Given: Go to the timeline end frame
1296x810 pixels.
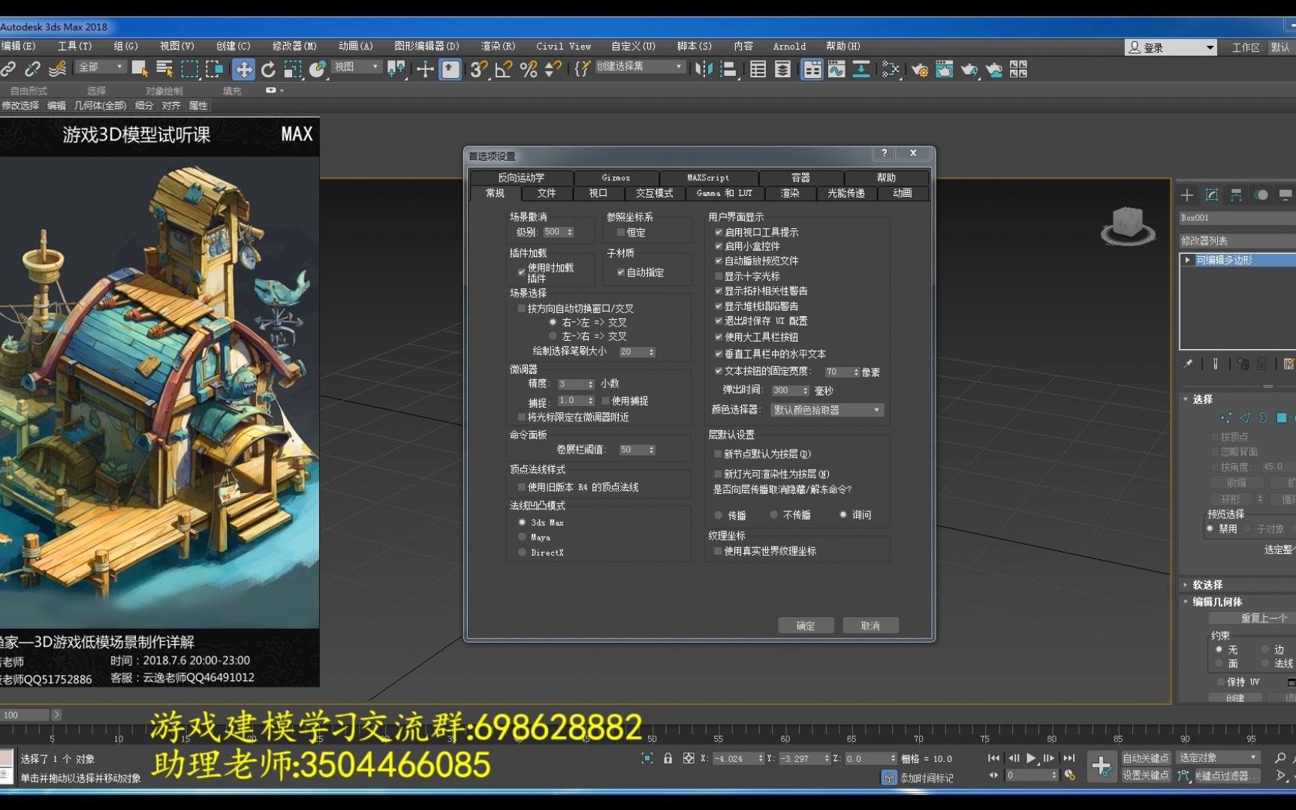Looking at the screenshot, I should [x=1069, y=758].
